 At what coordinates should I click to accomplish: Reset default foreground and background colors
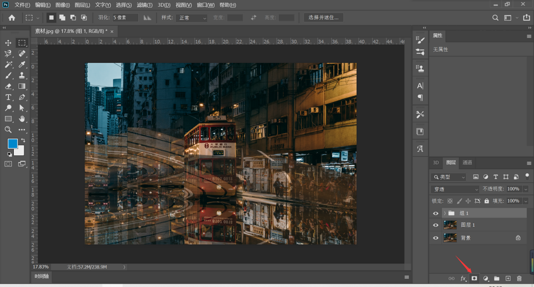[x=9, y=154]
